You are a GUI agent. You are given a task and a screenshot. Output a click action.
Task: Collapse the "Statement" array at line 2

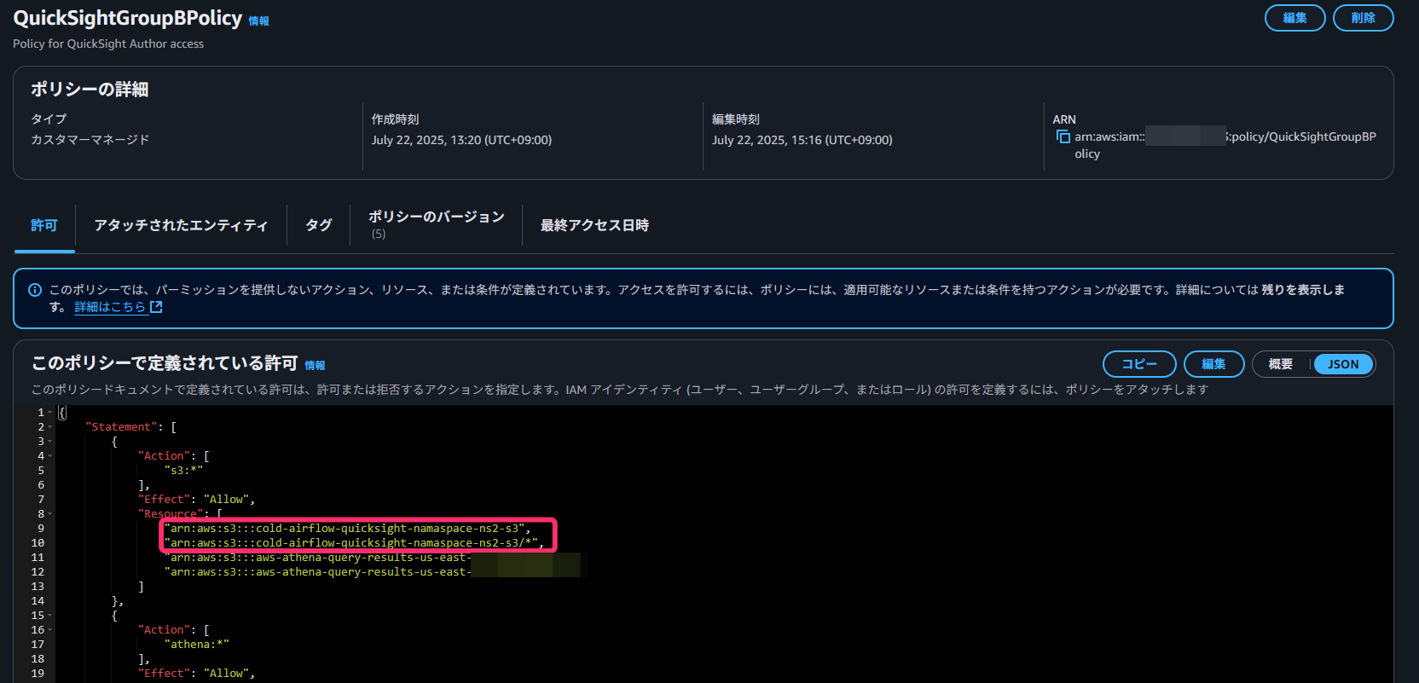point(50,427)
